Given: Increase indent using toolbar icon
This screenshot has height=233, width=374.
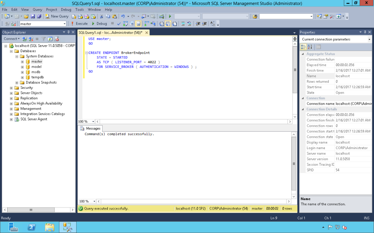Looking at the screenshot, I should 204,24.
